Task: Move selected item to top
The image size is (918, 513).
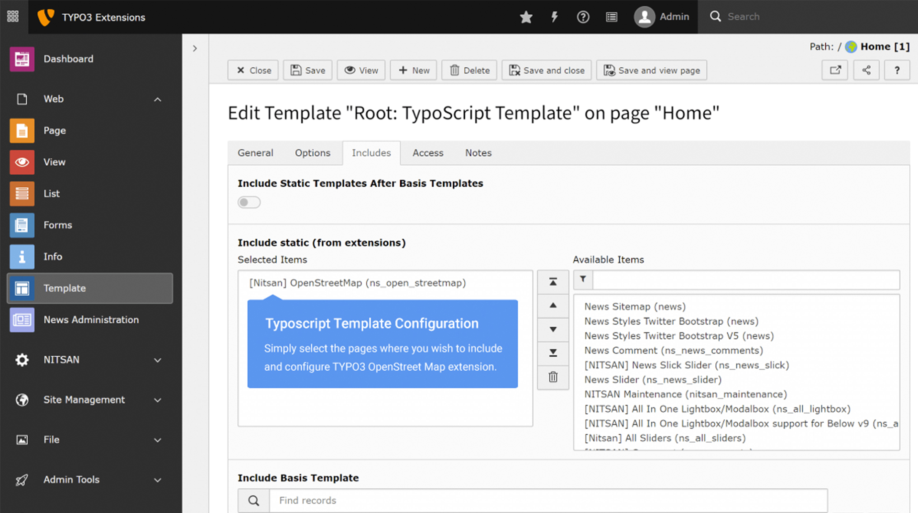Action: (x=553, y=282)
